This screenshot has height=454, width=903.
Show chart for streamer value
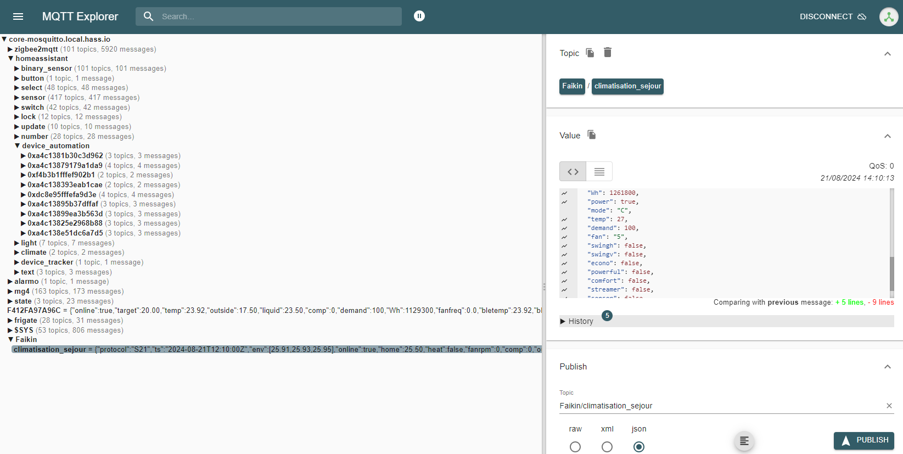tap(564, 290)
